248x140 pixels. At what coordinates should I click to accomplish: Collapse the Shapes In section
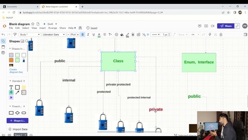[10, 49]
